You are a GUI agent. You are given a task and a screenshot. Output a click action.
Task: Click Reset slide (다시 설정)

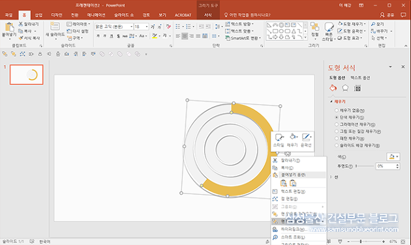78,31
